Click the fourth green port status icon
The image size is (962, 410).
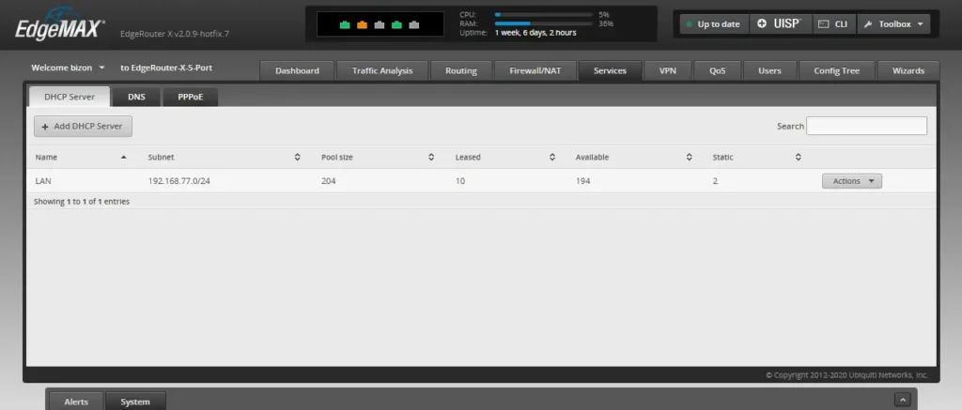click(397, 25)
